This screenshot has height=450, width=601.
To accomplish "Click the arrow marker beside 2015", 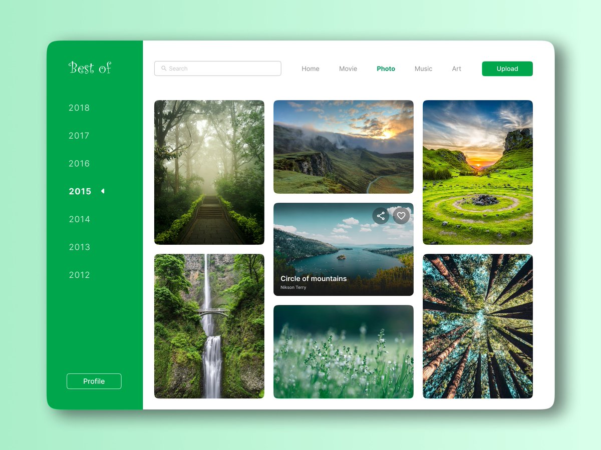I will click(103, 191).
